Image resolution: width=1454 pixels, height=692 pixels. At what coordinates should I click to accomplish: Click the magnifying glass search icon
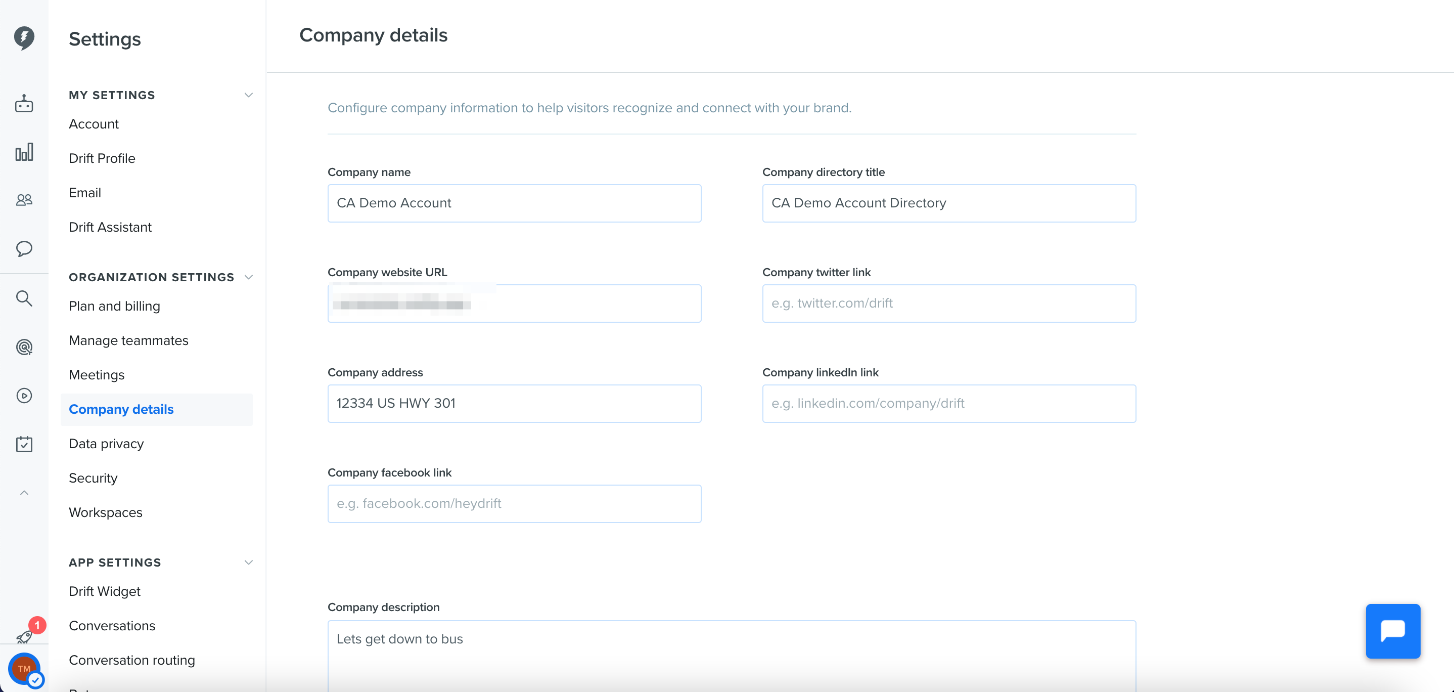(24, 298)
